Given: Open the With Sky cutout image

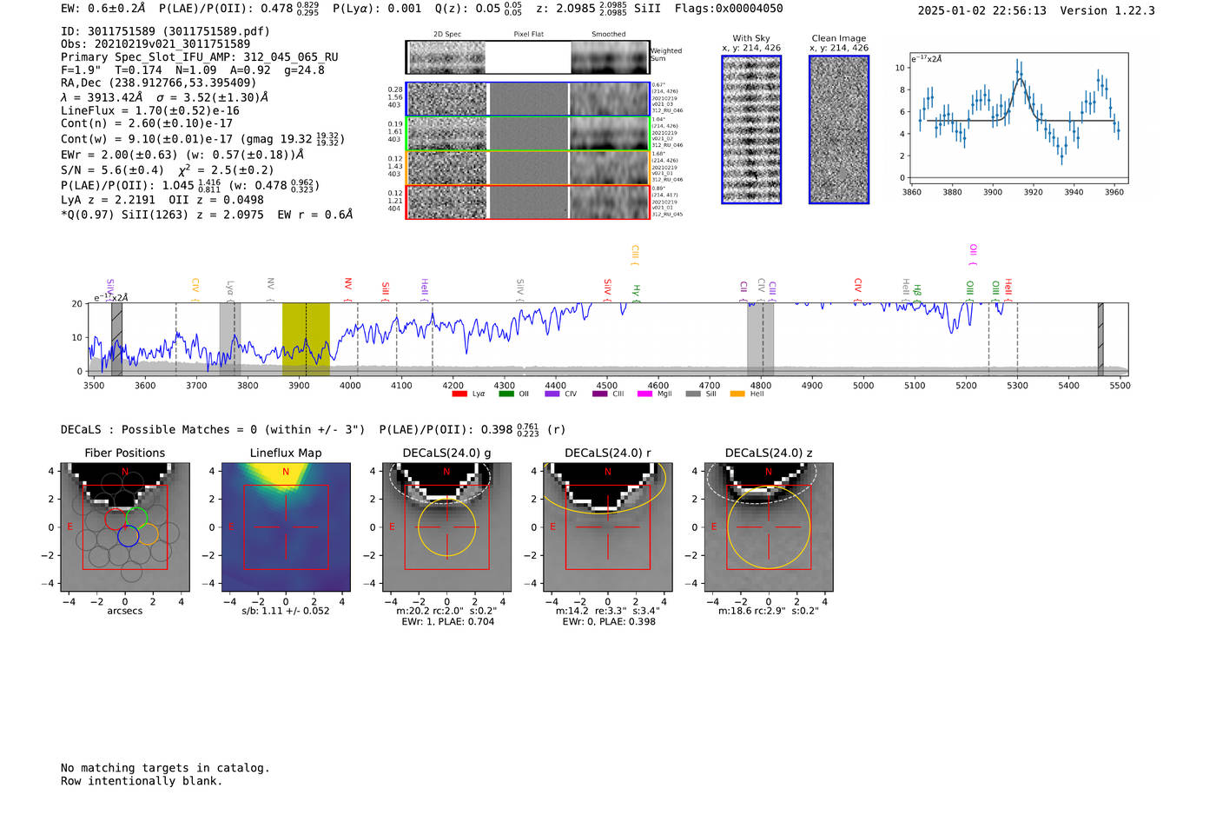Looking at the screenshot, I should click(x=751, y=129).
